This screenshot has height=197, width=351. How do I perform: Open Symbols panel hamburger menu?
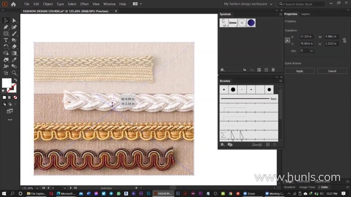(x=280, y=14)
